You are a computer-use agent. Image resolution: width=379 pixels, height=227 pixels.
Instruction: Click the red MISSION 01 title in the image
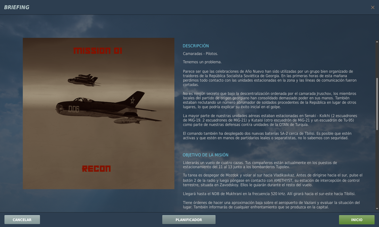98,51
